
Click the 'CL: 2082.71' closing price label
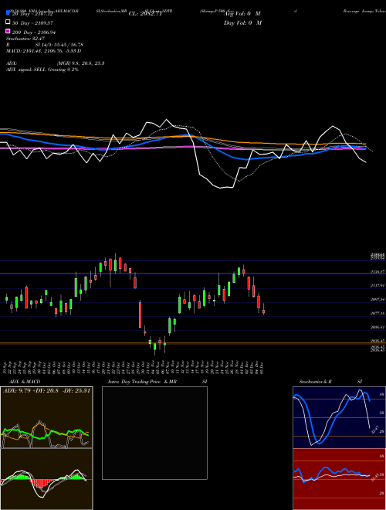pos(145,14)
